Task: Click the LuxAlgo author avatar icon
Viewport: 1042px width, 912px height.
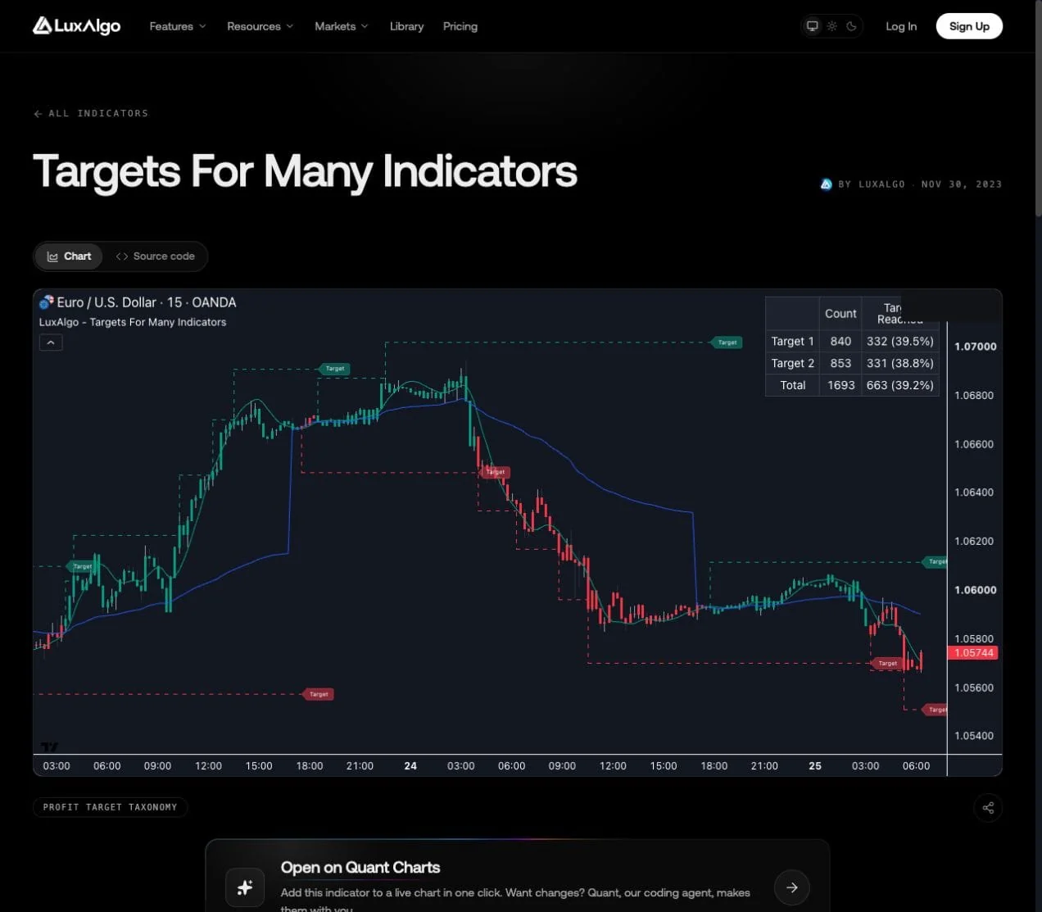Action: [x=826, y=184]
